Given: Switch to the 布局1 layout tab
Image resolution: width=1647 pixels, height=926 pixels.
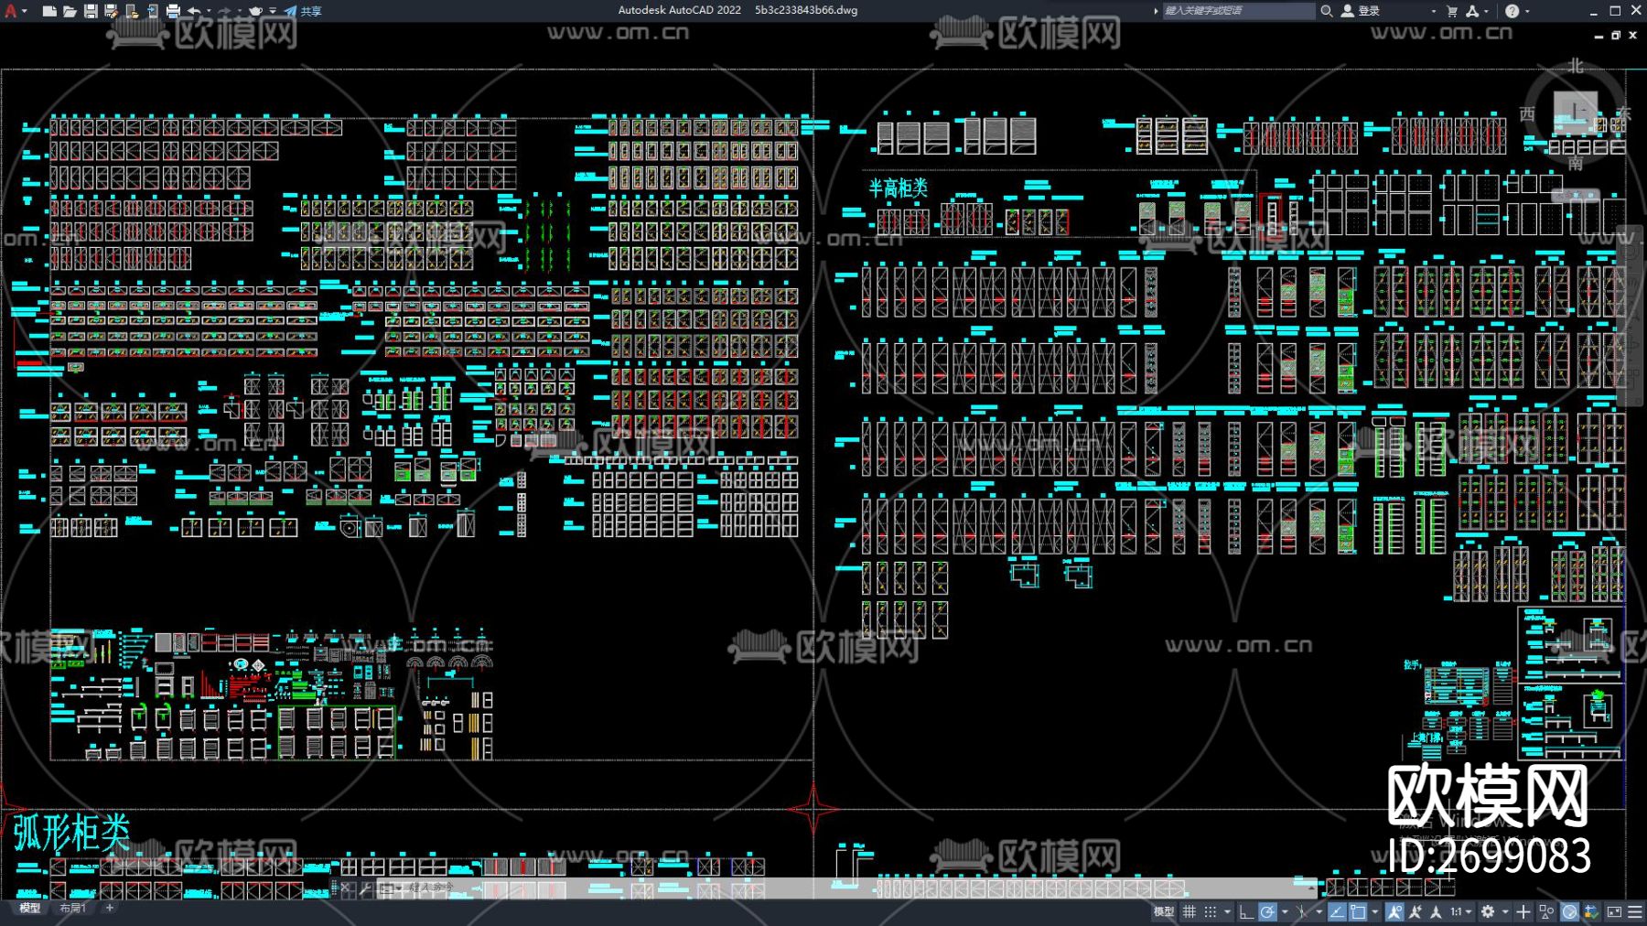Looking at the screenshot, I should coord(72,908).
